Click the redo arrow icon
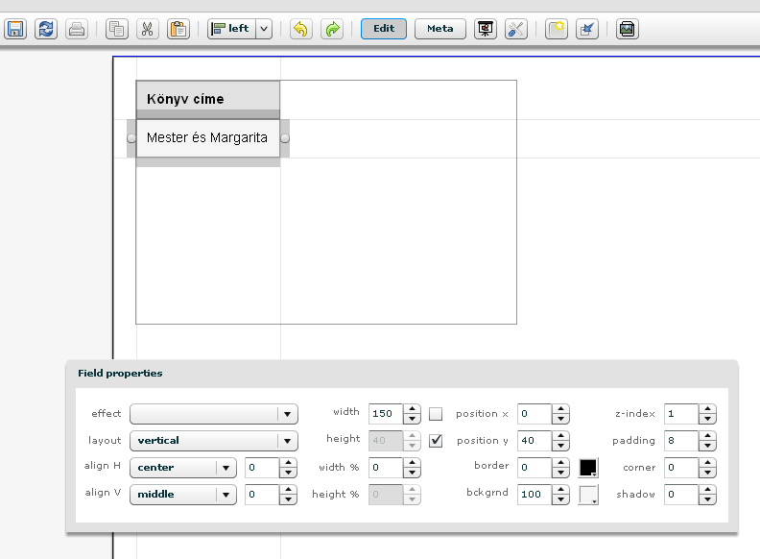Viewport: 760px width, 559px height. 332,29
